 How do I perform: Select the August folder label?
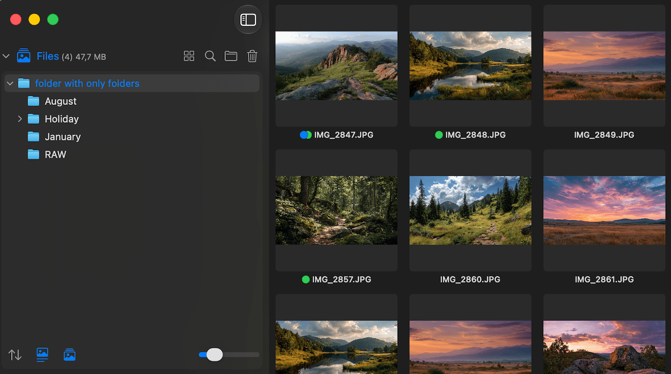[61, 101]
